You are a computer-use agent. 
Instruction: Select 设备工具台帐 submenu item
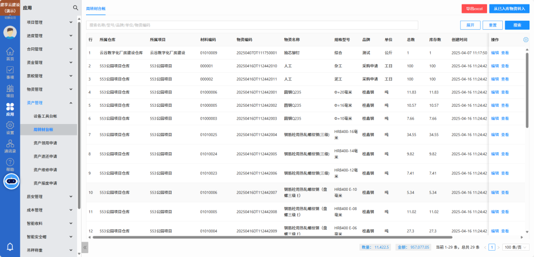[45, 116]
